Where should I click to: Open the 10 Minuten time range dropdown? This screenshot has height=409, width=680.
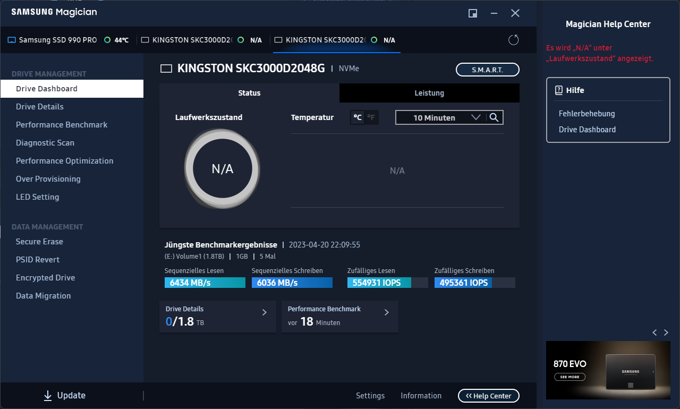[440, 117]
